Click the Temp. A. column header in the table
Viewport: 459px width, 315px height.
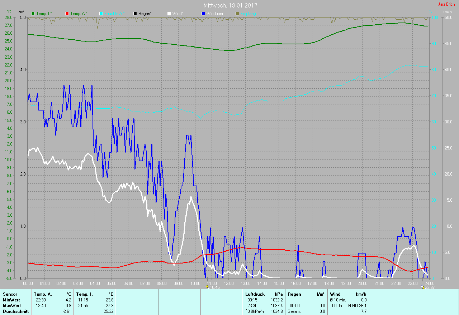click(x=43, y=294)
